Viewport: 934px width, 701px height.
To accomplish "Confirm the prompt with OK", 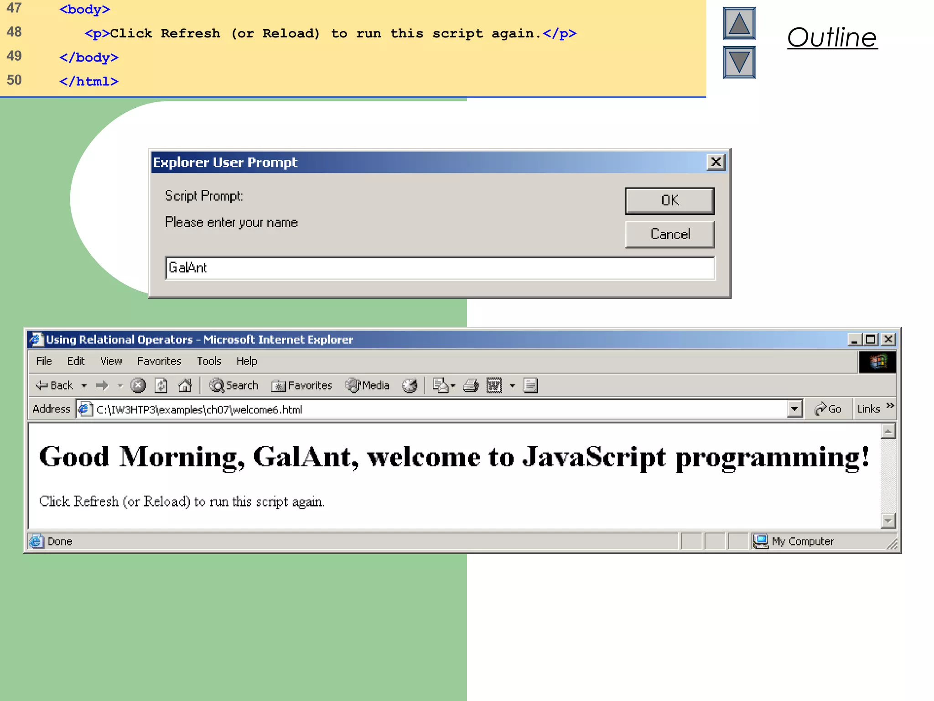I will [x=669, y=200].
